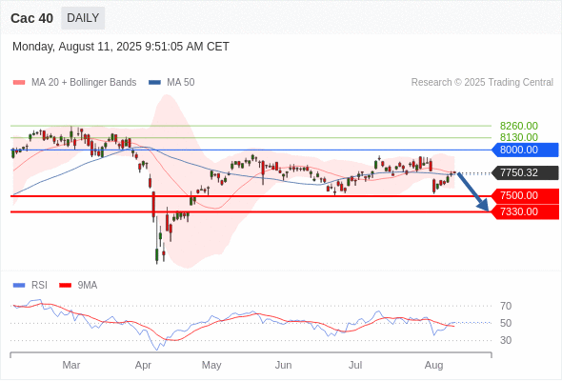Toggle the RSI legend entry
Image resolution: width=562 pixels, height=381 pixels.
pyautogui.click(x=30, y=286)
